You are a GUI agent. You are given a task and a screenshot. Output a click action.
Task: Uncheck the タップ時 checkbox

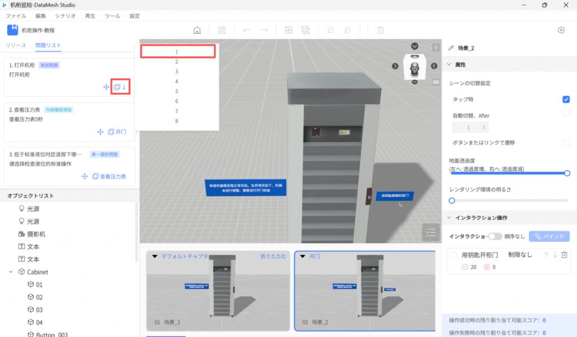566,100
